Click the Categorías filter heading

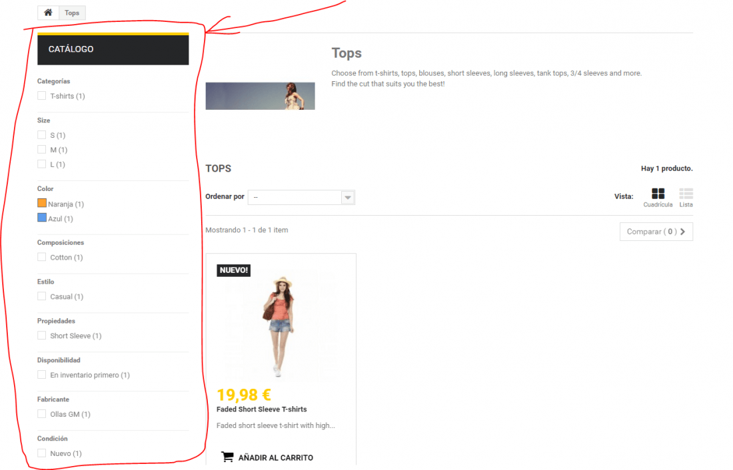pos(54,81)
